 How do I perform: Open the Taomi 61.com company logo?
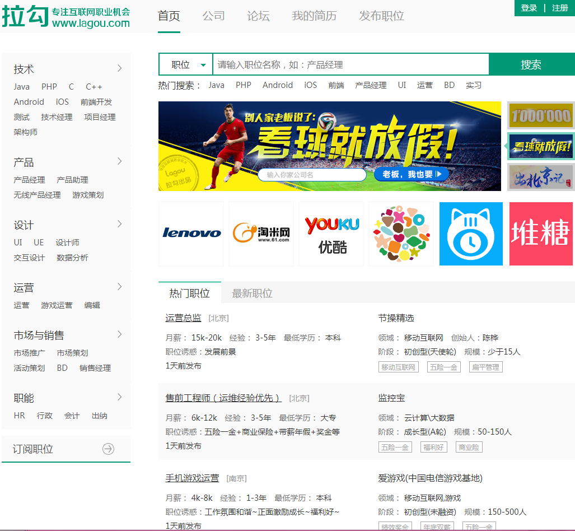coord(261,234)
